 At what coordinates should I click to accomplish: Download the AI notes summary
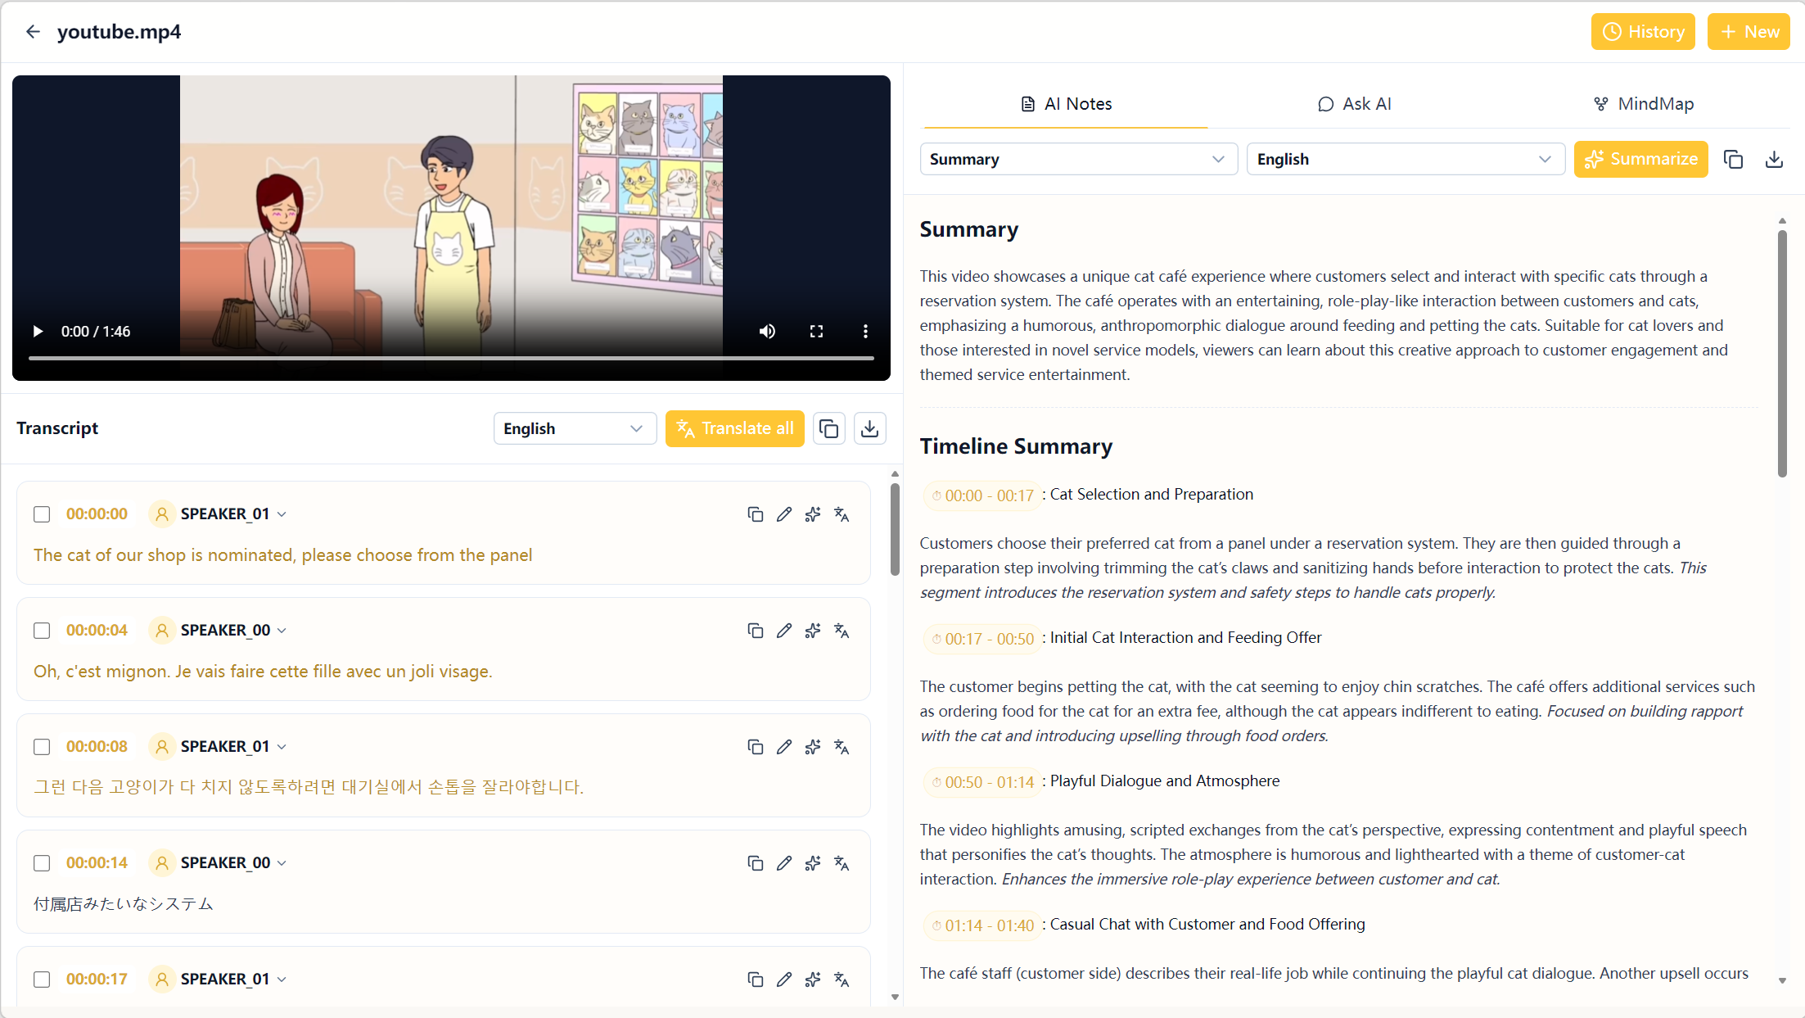[x=1774, y=159]
